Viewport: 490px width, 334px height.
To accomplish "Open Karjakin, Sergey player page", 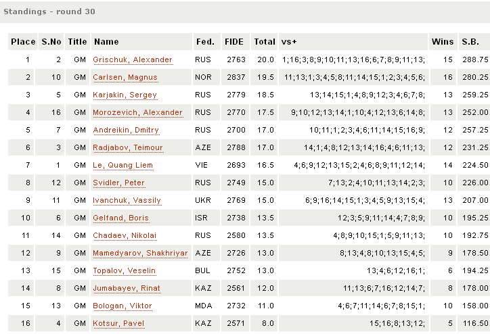I will pos(125,95).
